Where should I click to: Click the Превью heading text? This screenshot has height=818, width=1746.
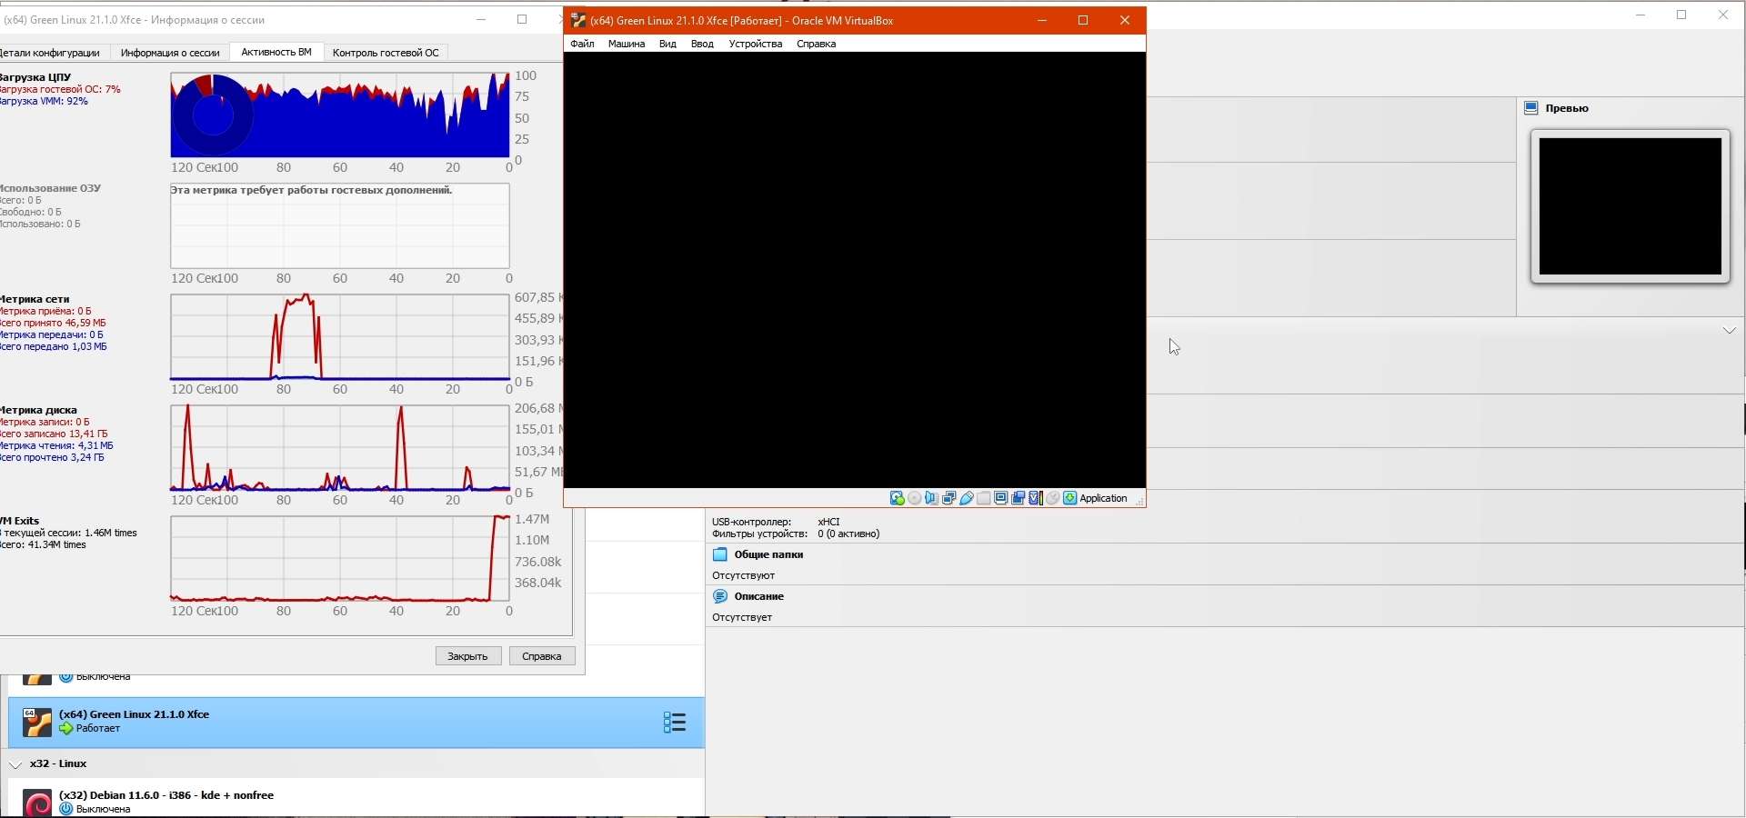click(1568, 108)
